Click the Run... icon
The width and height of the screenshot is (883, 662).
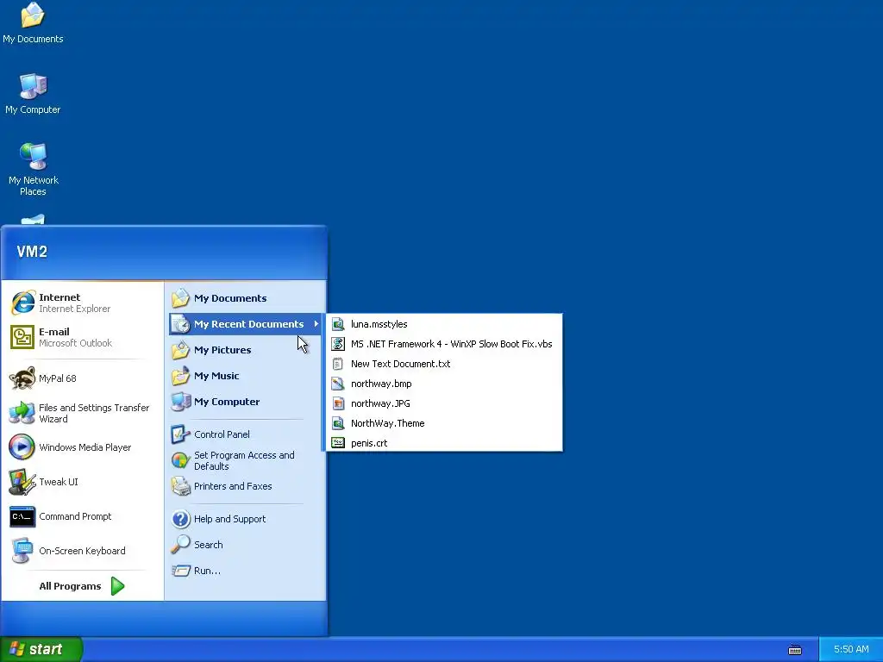(x=181, y=571)
